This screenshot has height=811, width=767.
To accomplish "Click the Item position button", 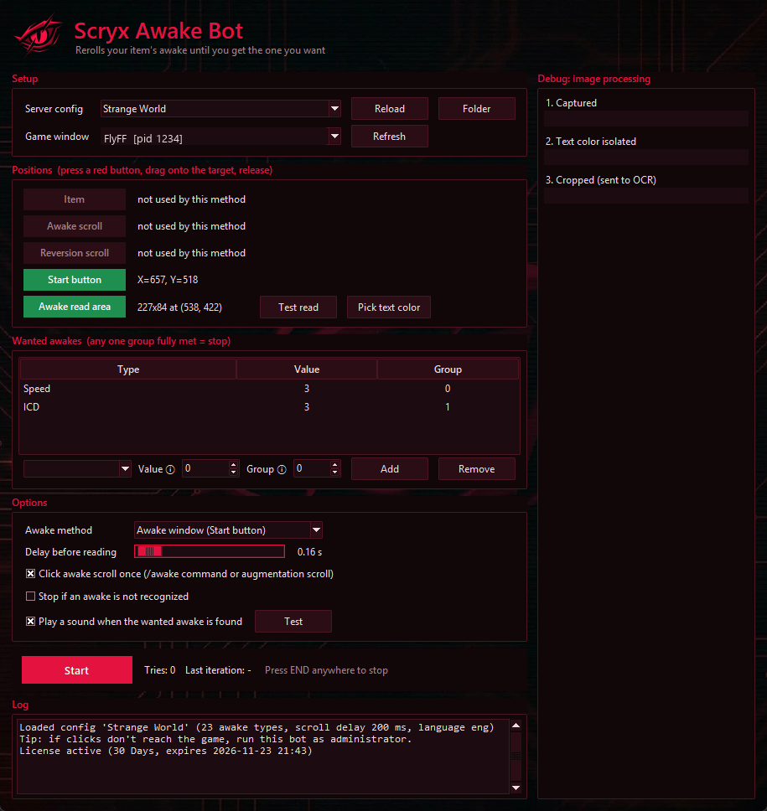I will 75,199.
